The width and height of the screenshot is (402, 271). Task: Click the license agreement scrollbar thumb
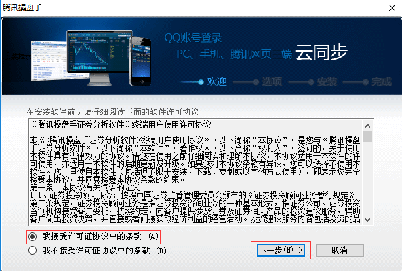pyautogui.click(x=367, y=136)
